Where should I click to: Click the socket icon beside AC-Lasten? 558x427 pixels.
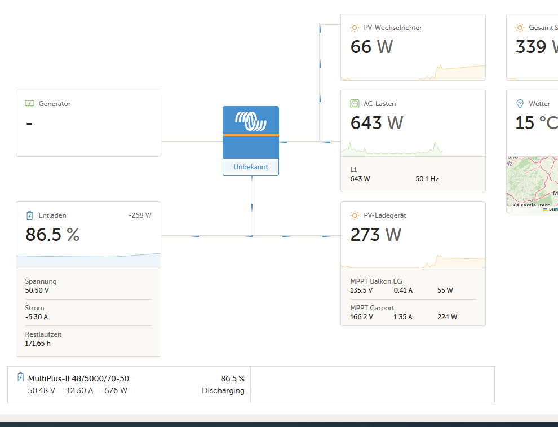coord(355,104)
